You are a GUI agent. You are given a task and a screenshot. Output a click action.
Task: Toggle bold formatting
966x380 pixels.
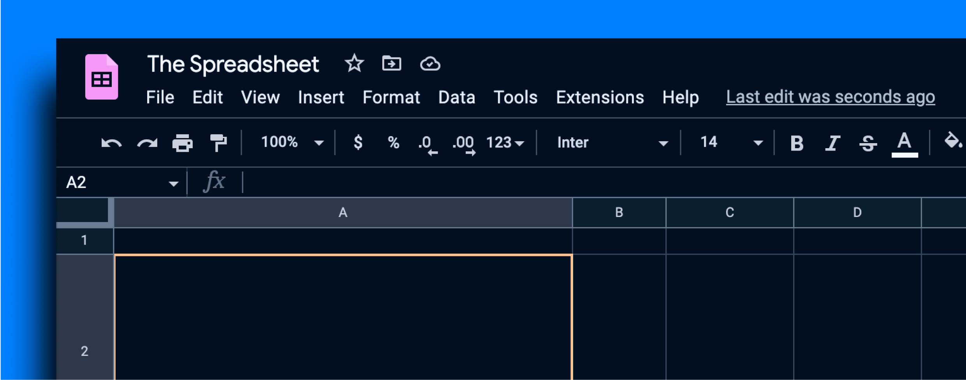tap(797, 143)
